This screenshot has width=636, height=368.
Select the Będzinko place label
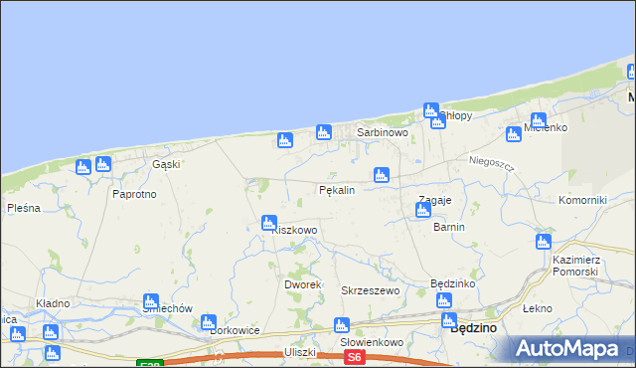pos(453,283)
